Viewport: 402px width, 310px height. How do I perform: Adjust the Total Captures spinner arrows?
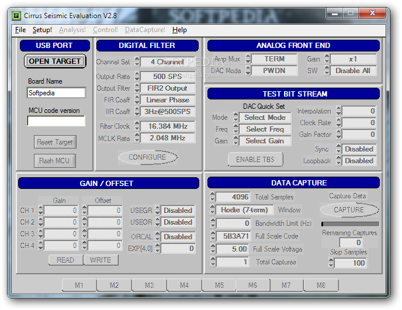coord(213,262)
